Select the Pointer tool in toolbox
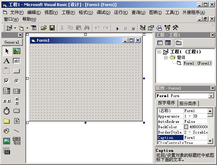Image resolution: width=217 pixels, height=165 pixels. pyautogui.click(x=7, y=51)
